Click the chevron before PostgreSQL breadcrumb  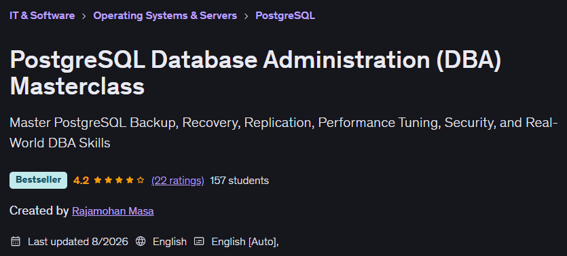[246, 16]
